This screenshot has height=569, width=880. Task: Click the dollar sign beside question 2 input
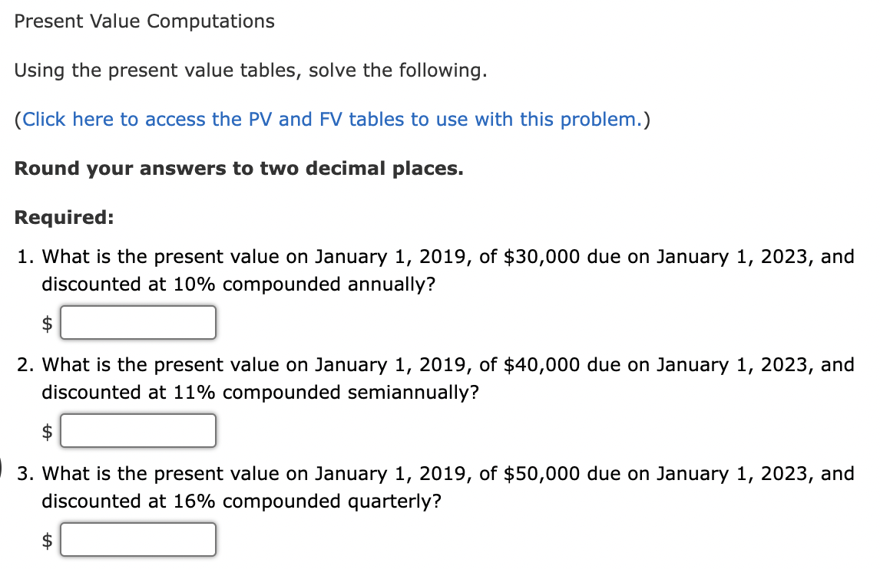[48, 430]
